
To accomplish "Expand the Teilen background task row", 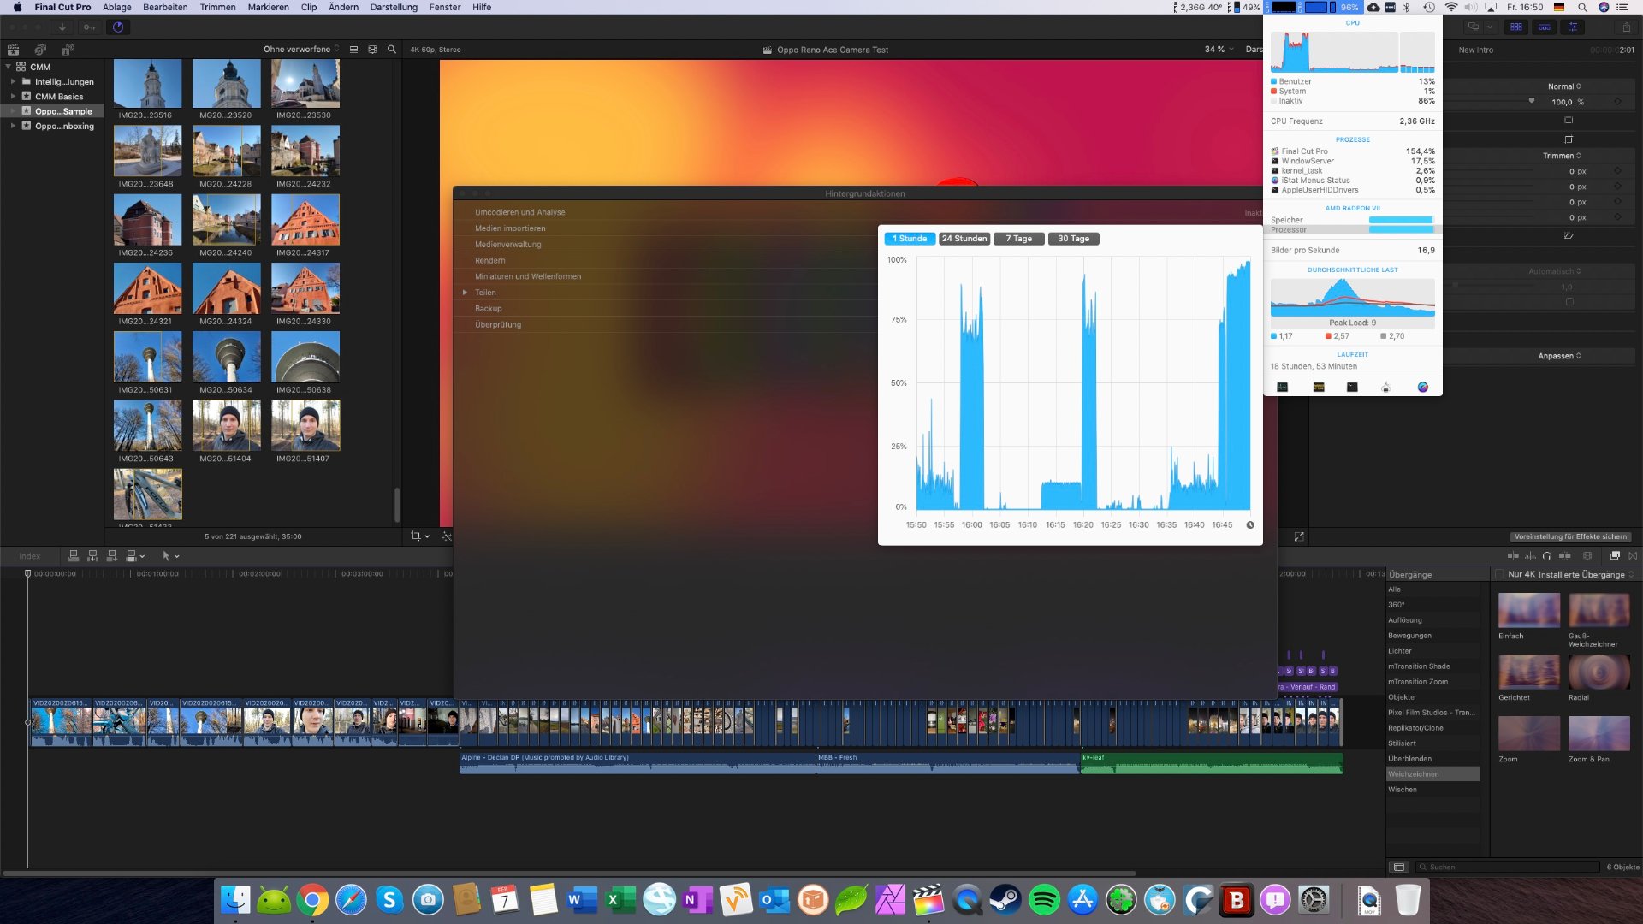I will click(465, 293).
